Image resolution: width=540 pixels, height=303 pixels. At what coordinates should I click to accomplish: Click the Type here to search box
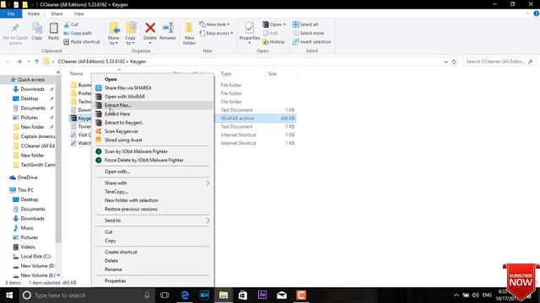pos(86,295)
